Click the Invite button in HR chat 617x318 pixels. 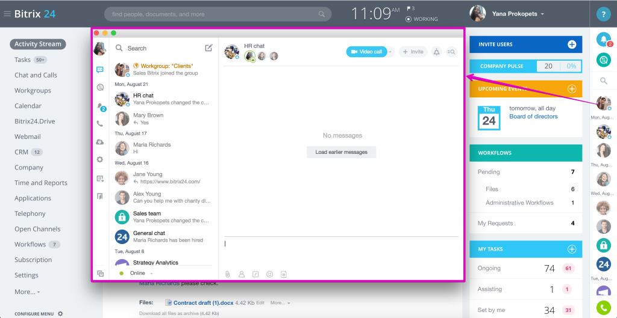pos(413,52)
